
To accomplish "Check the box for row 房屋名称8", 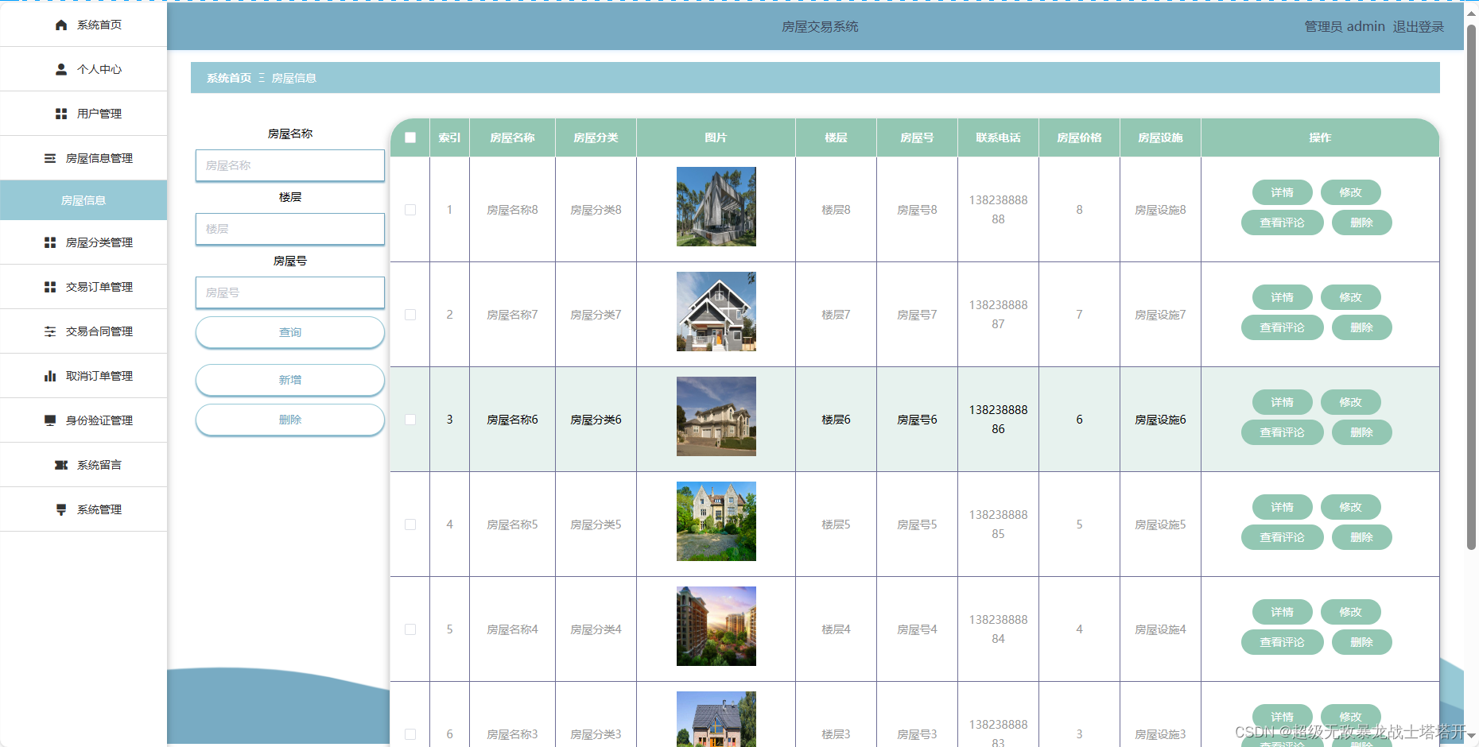I will 410,210.
